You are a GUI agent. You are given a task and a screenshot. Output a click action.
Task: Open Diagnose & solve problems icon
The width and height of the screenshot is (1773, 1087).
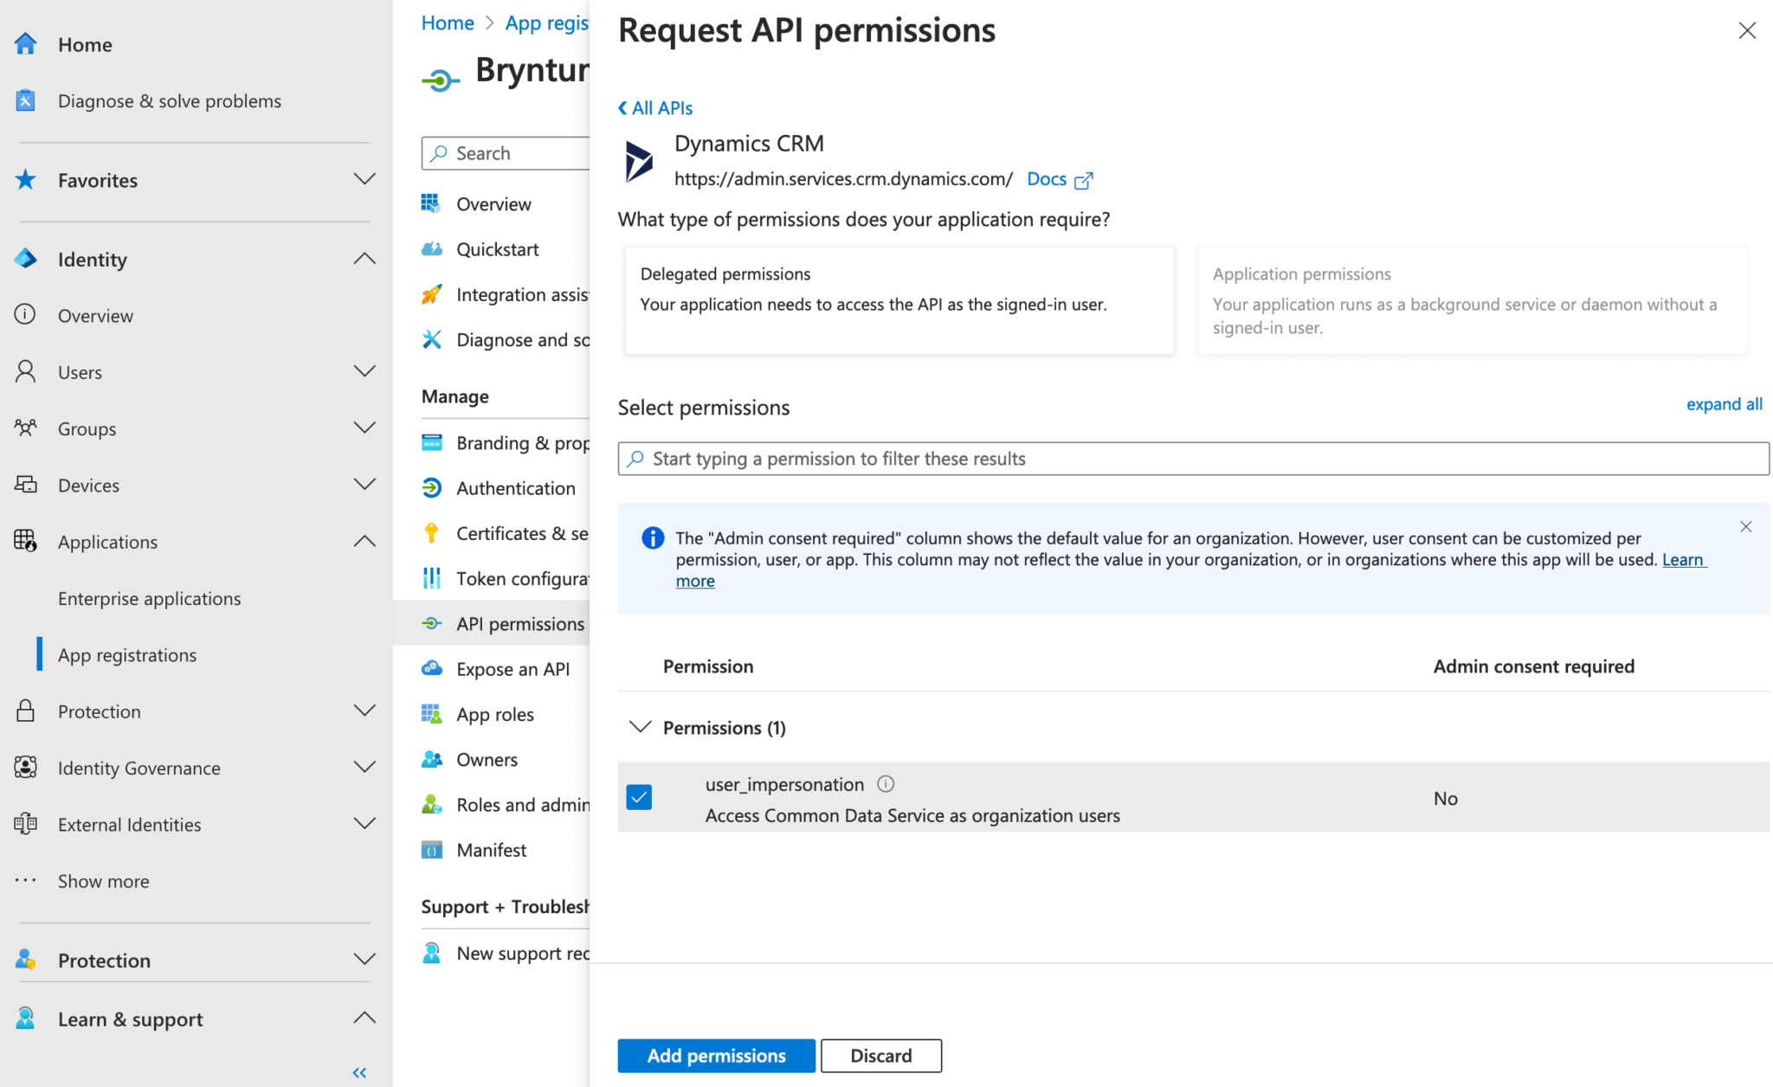click(26, 100)
